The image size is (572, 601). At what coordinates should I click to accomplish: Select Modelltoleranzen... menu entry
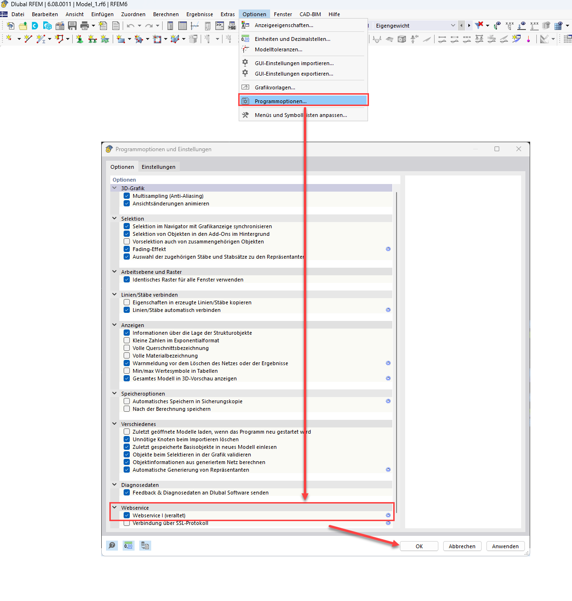click(x=303, y=49)
